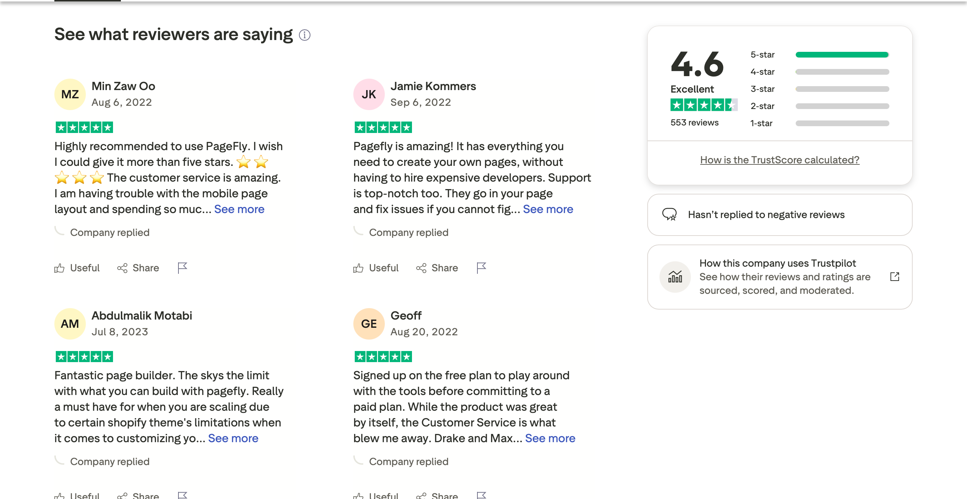The image size is (967, 499).
Task: Open How is the TrustScore calculated link
Action: (779, 160)
